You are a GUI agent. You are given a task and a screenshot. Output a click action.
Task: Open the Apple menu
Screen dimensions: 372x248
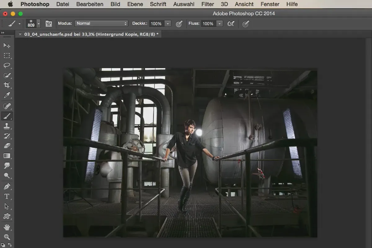pyautogui.click(x=10, y=4)
